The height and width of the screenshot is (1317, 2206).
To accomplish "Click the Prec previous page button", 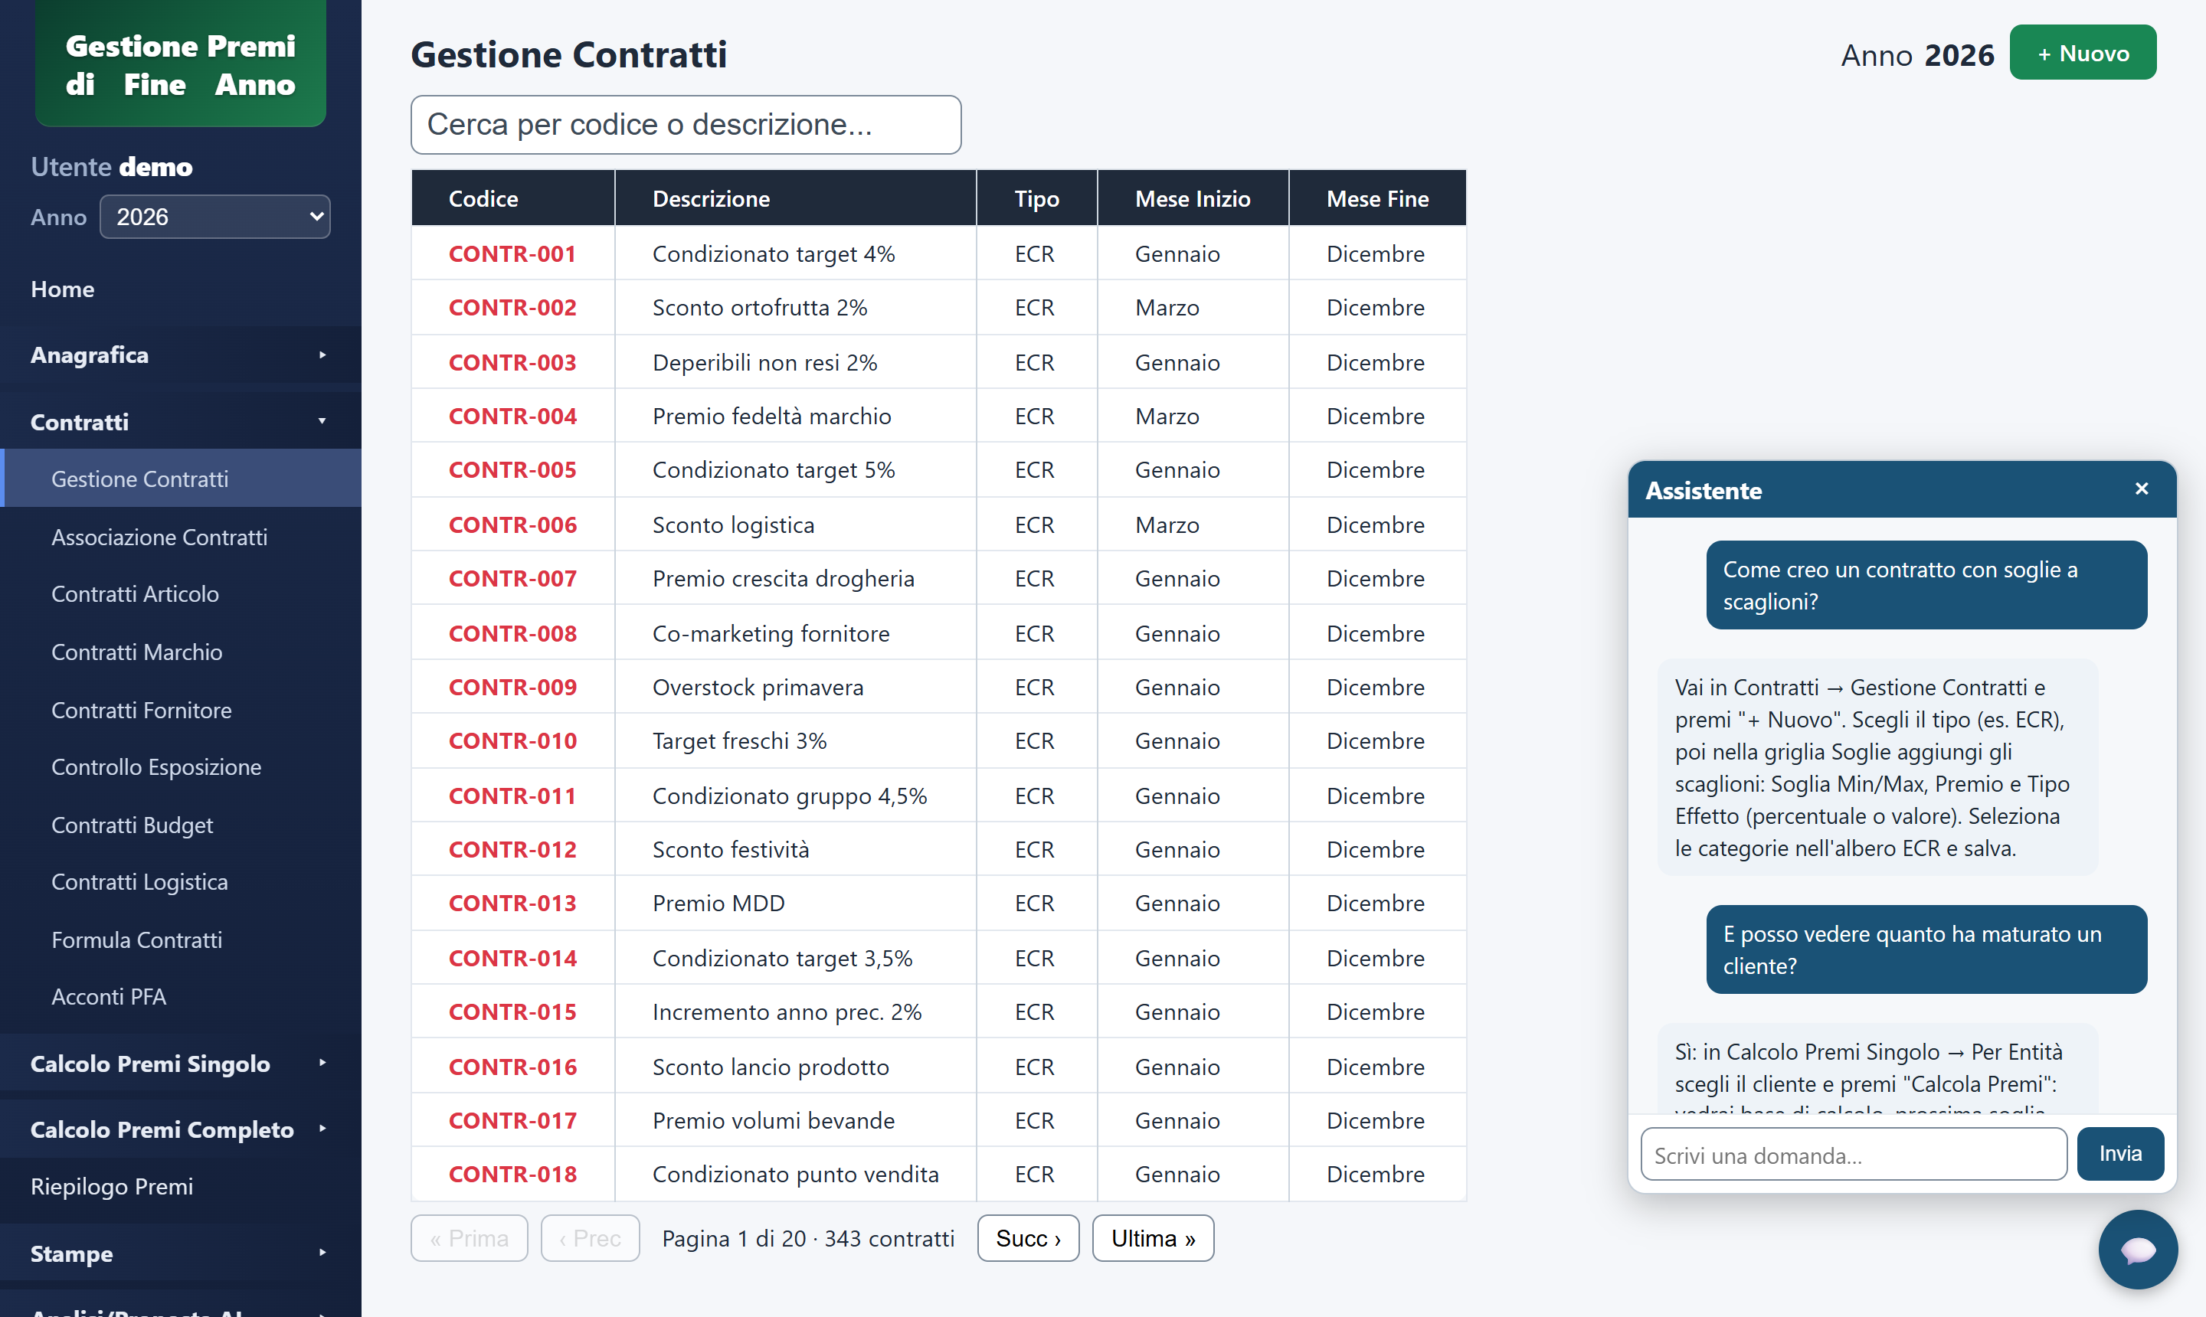I will (590, 1238).
